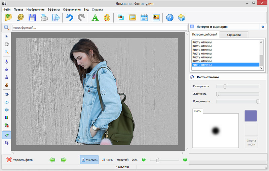Click in the поиск функций search field

[100, 28]
